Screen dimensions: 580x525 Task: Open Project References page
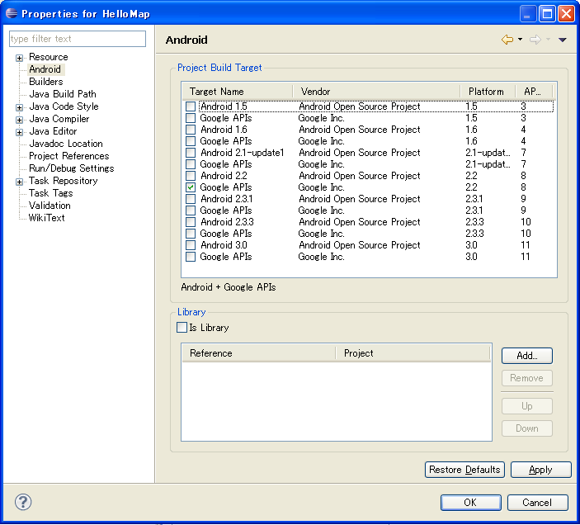click(68, 156)
